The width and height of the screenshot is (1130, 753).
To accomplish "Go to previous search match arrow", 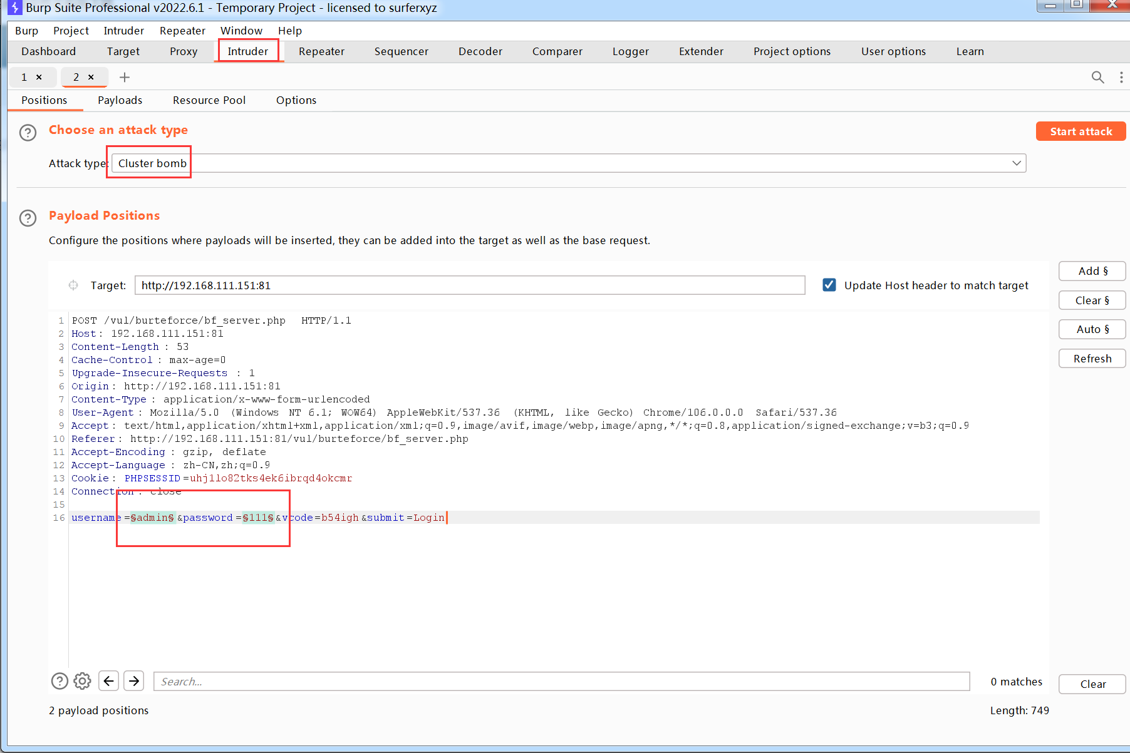I will (109, 681).
